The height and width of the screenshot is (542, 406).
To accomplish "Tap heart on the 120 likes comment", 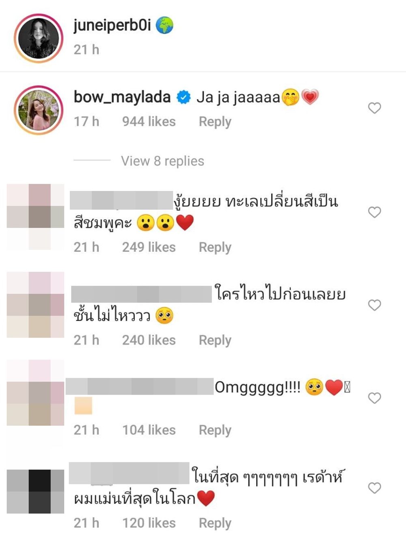I will [x=374, y=488].
